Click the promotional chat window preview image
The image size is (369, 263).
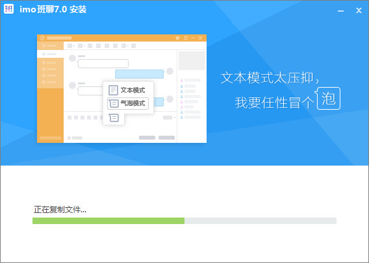point(121,88)
